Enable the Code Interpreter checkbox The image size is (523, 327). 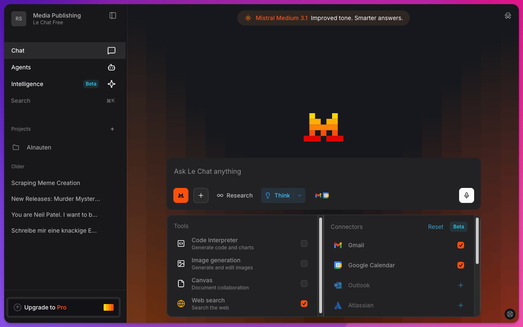point(304,243)
